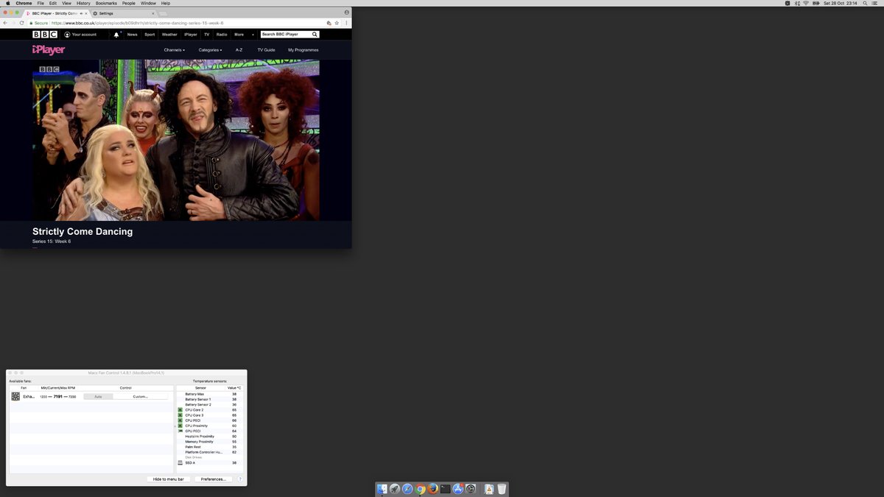Open Preferences... in Macs Fan Control
This screenshot has width=884, height=497.
coord(213,479)
